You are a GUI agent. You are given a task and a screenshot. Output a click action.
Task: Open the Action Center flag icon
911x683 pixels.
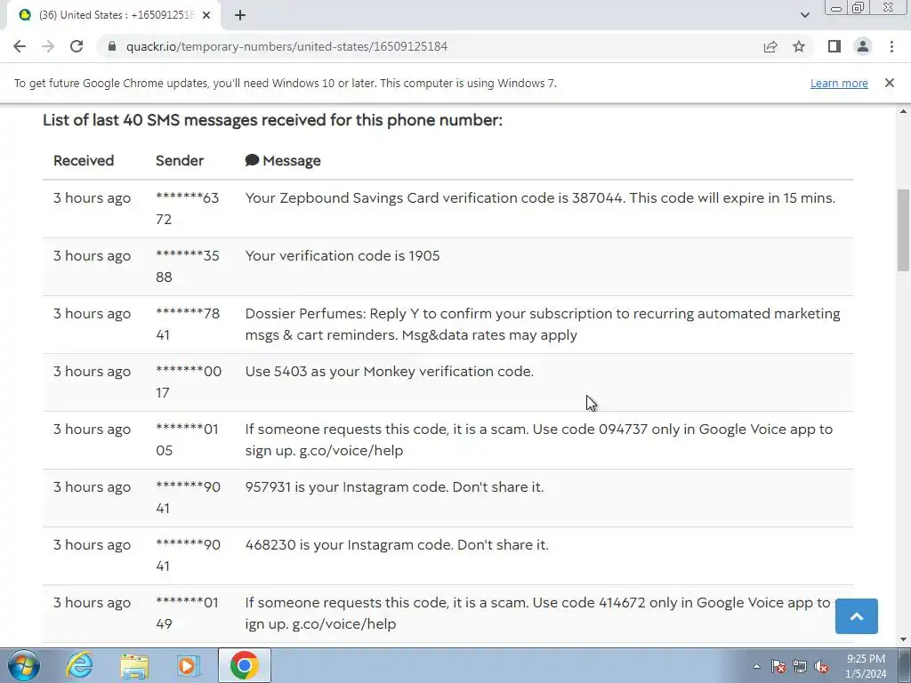pos(778,666)
